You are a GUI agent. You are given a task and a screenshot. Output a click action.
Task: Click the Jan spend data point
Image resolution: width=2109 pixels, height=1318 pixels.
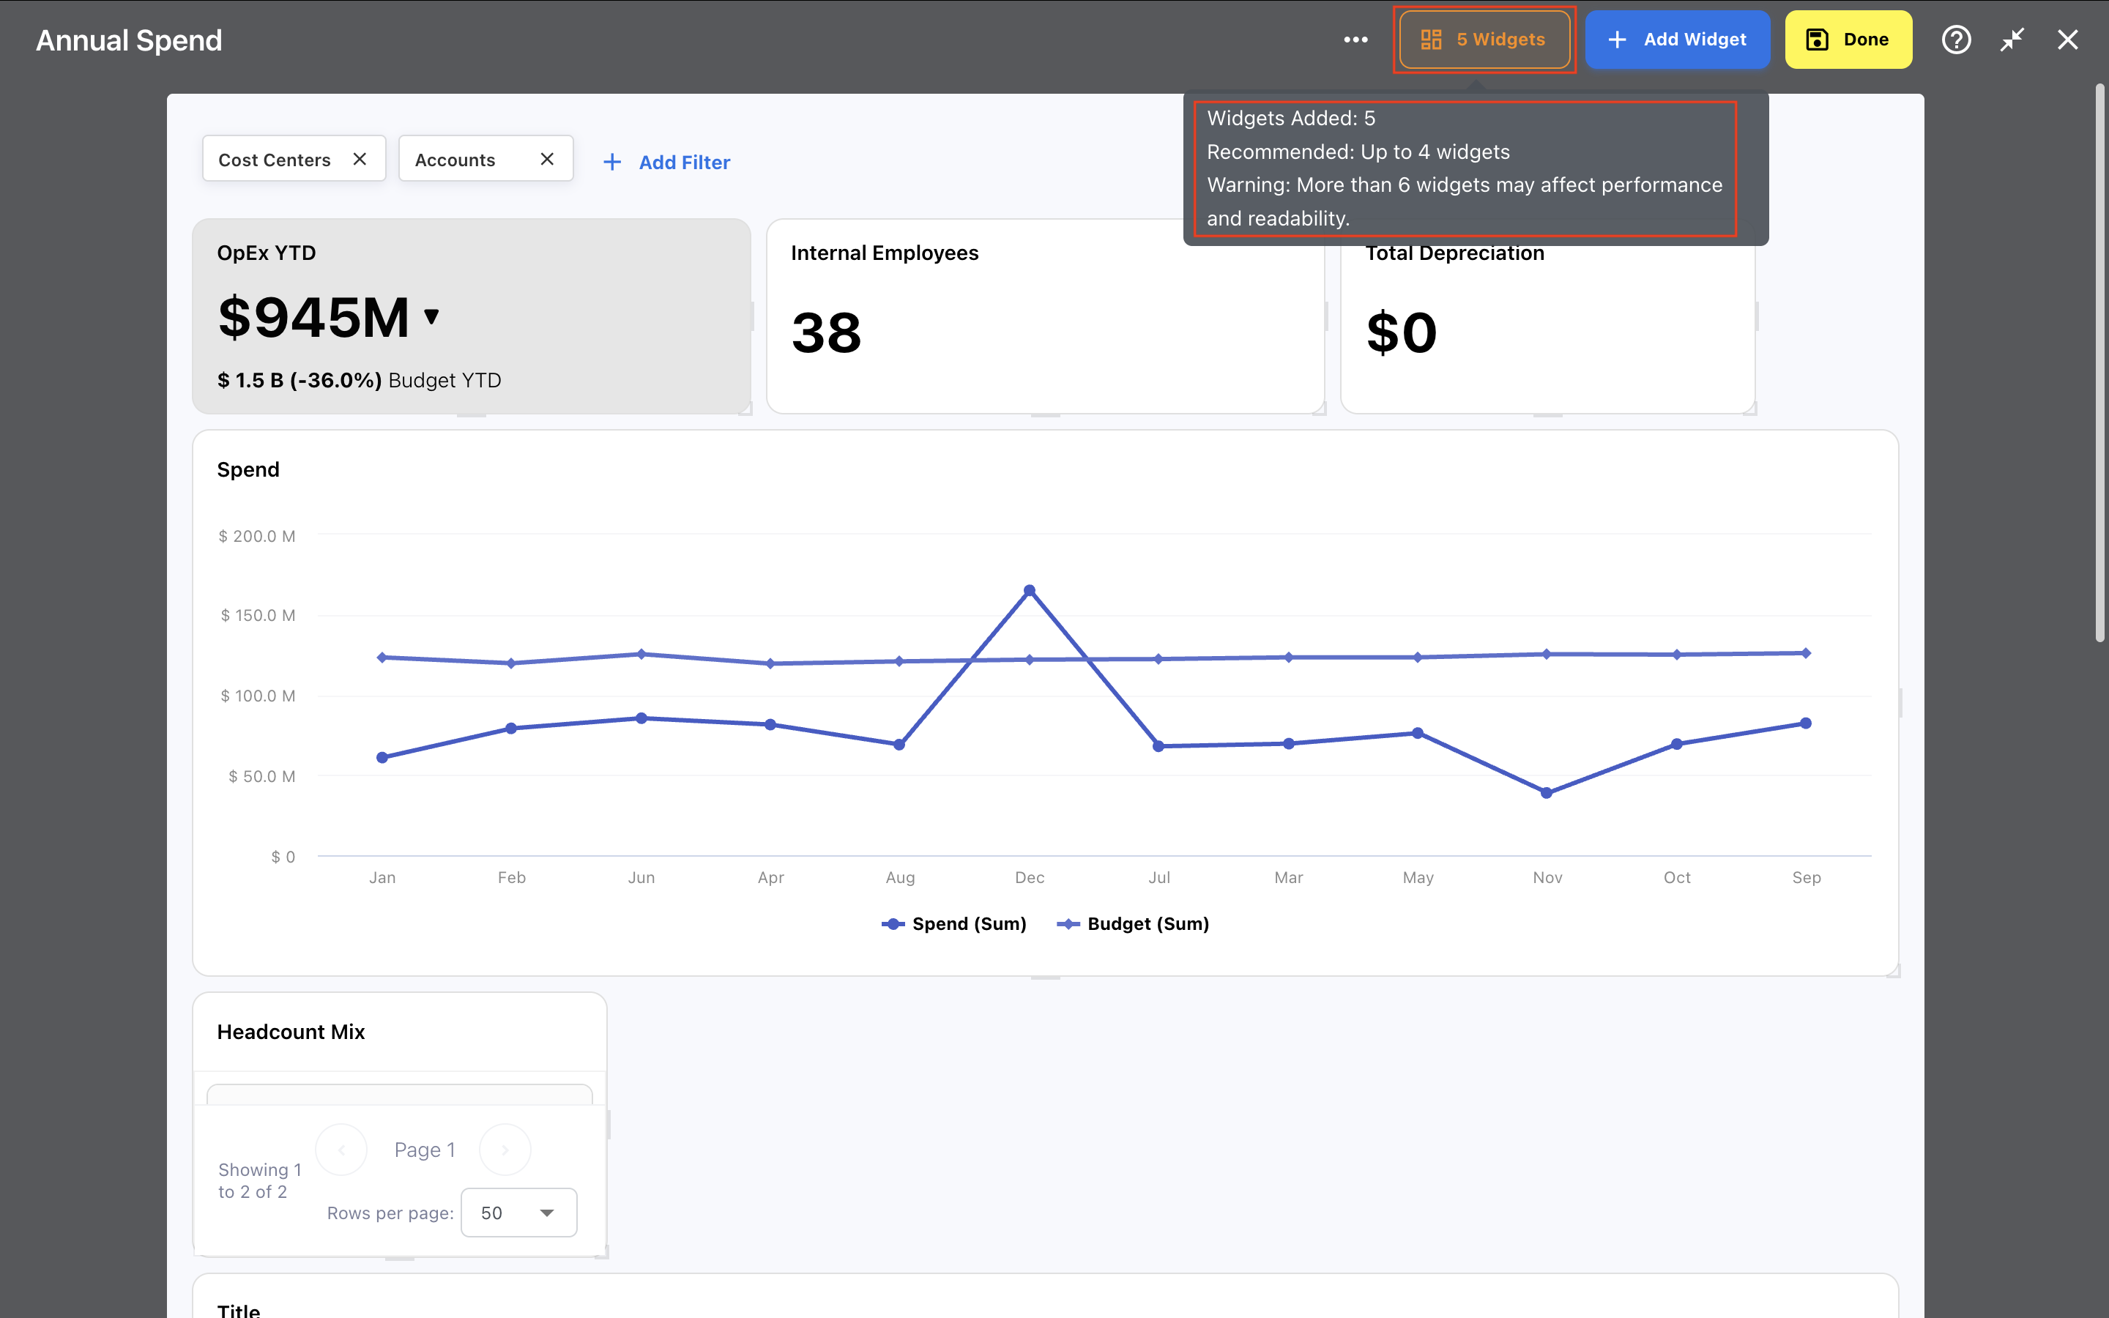coord(382,758)
